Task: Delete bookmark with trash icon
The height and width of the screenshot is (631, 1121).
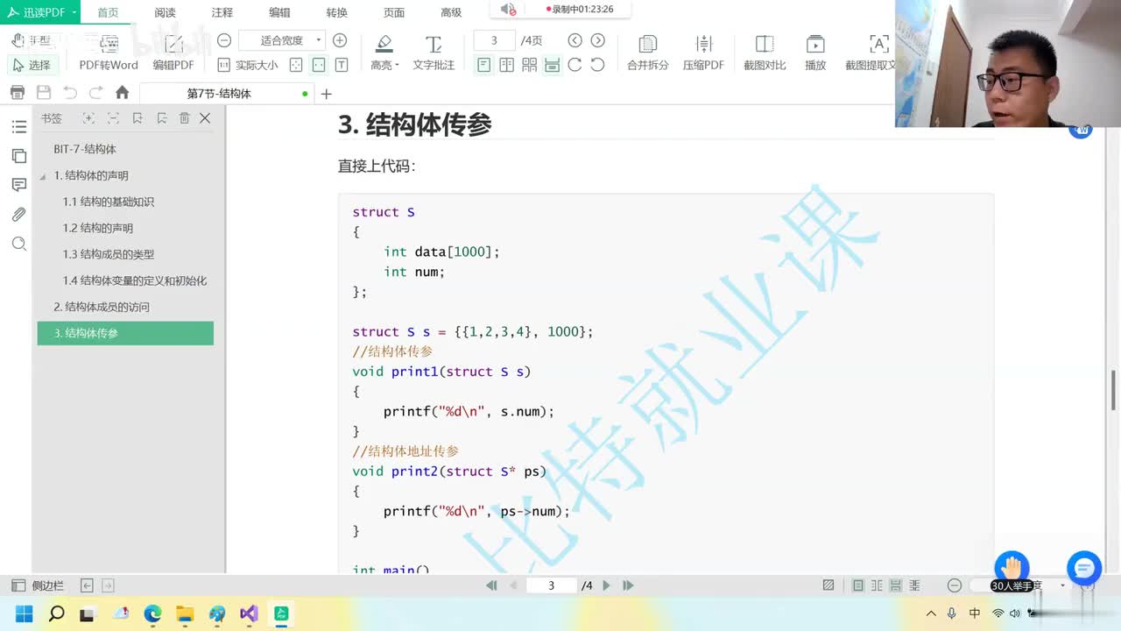Action: pos(184,118)
